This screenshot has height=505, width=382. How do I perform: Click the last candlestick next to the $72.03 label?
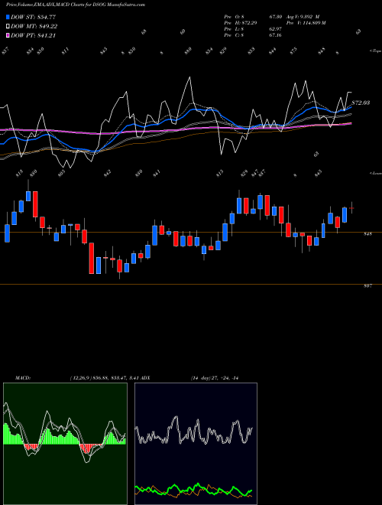tap(351, 208)
